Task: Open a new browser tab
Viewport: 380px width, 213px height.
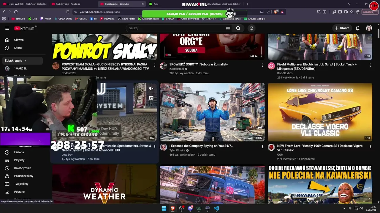Action: click(x=247, y=4)
